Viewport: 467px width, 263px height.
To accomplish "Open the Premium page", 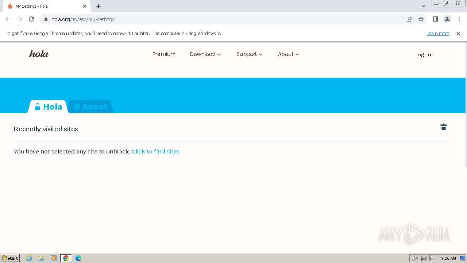I will coord(164,54).
